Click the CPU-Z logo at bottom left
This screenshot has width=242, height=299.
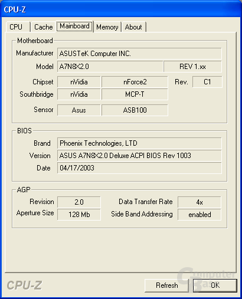(24, 285)
